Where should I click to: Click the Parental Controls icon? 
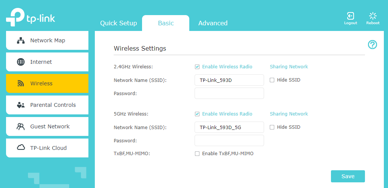coord(21,105)
